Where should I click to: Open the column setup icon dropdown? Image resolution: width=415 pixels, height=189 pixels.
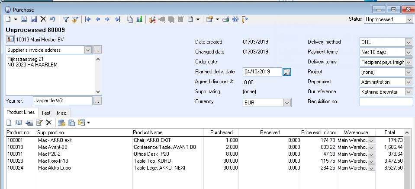(88, 123)
